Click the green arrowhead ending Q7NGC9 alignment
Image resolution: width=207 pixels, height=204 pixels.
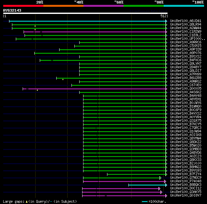[x=160, y=178]
